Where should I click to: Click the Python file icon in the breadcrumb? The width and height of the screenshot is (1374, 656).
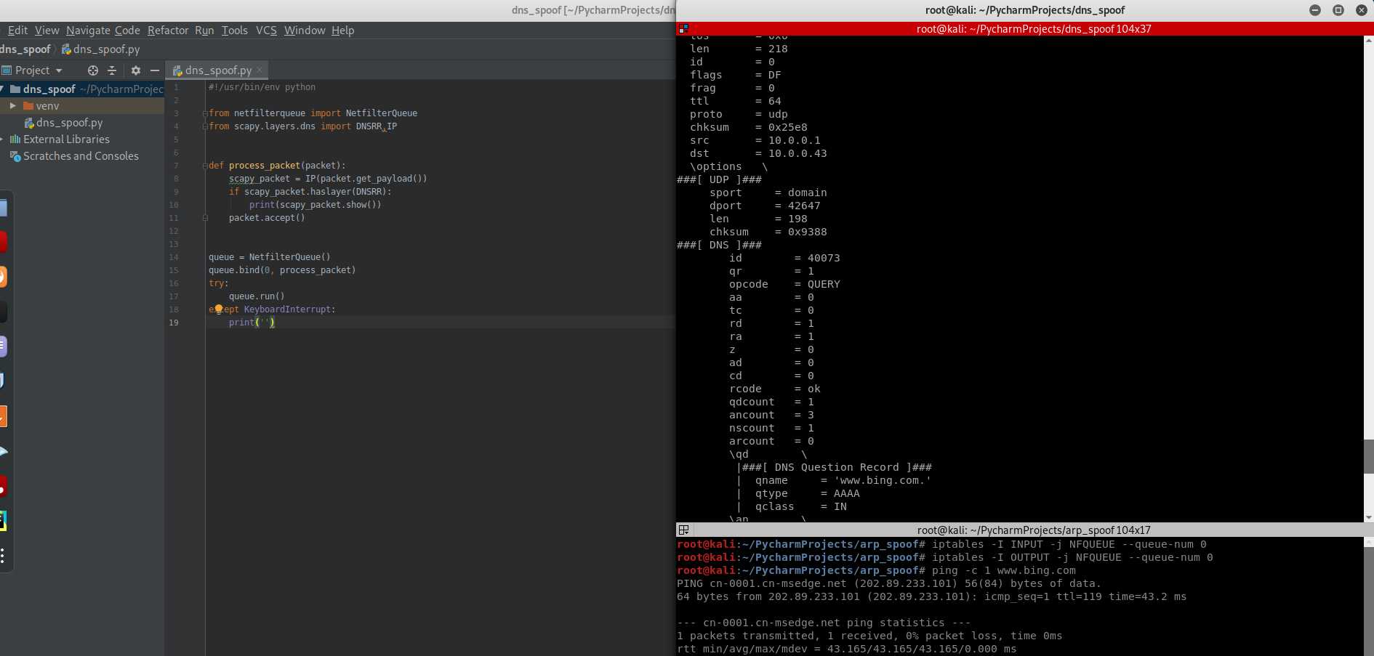pyautogui.click(x=66, y=49)
